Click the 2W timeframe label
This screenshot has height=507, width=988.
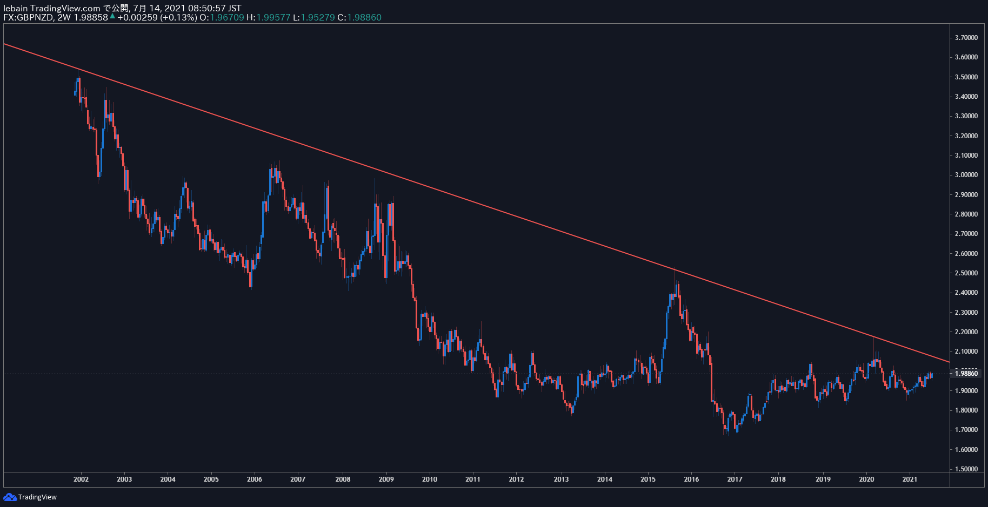click(64, 17)
